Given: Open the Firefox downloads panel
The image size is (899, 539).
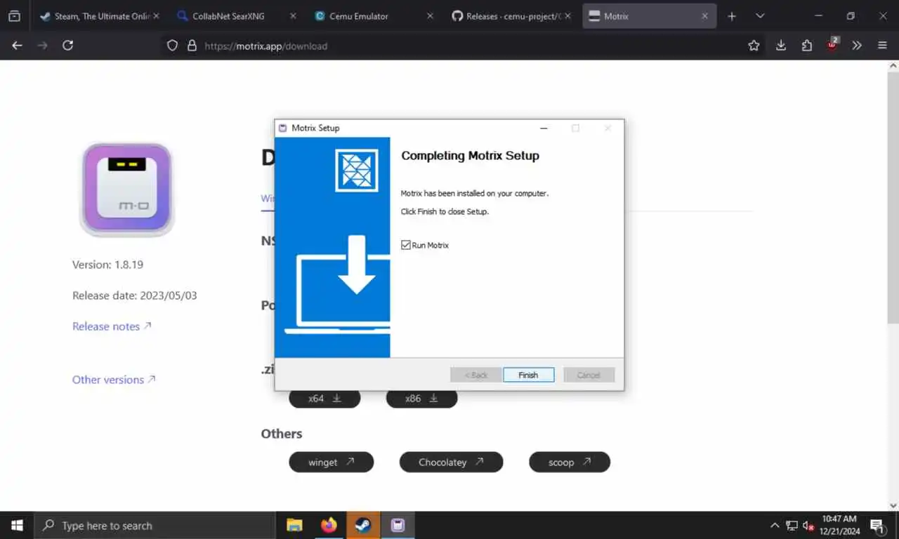Looking at the screenshot, I should pyautogui.click(x=781, y=46).
